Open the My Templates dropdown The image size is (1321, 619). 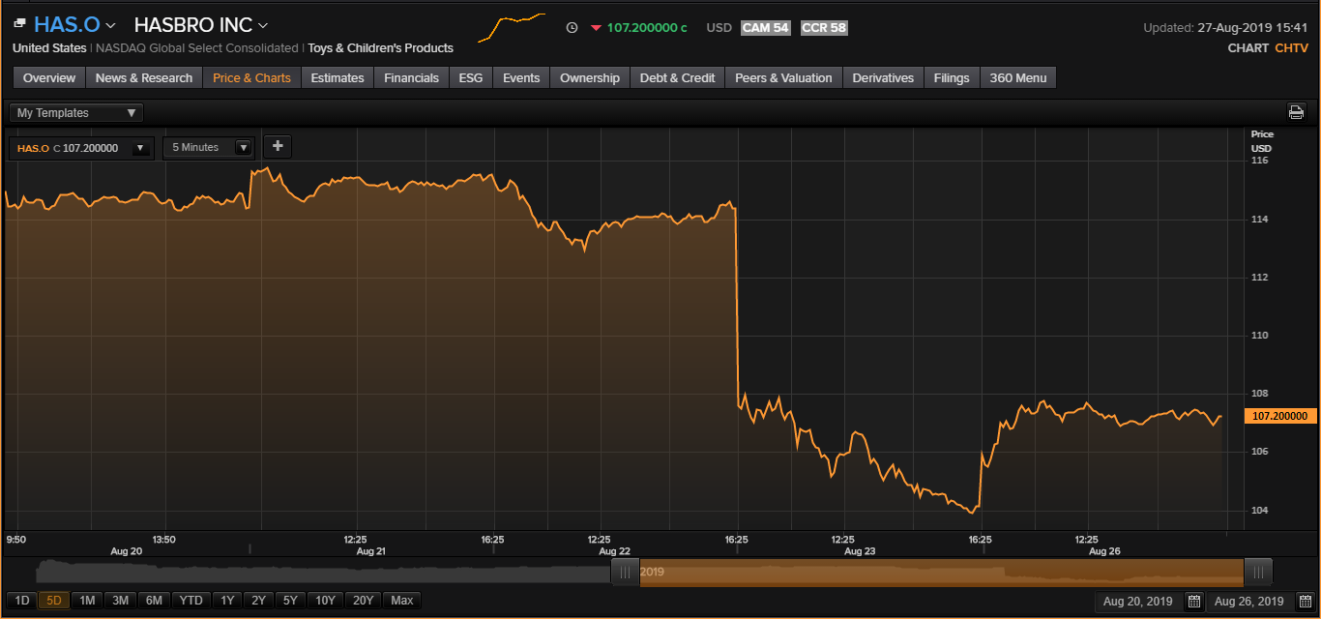click(76, 113)
